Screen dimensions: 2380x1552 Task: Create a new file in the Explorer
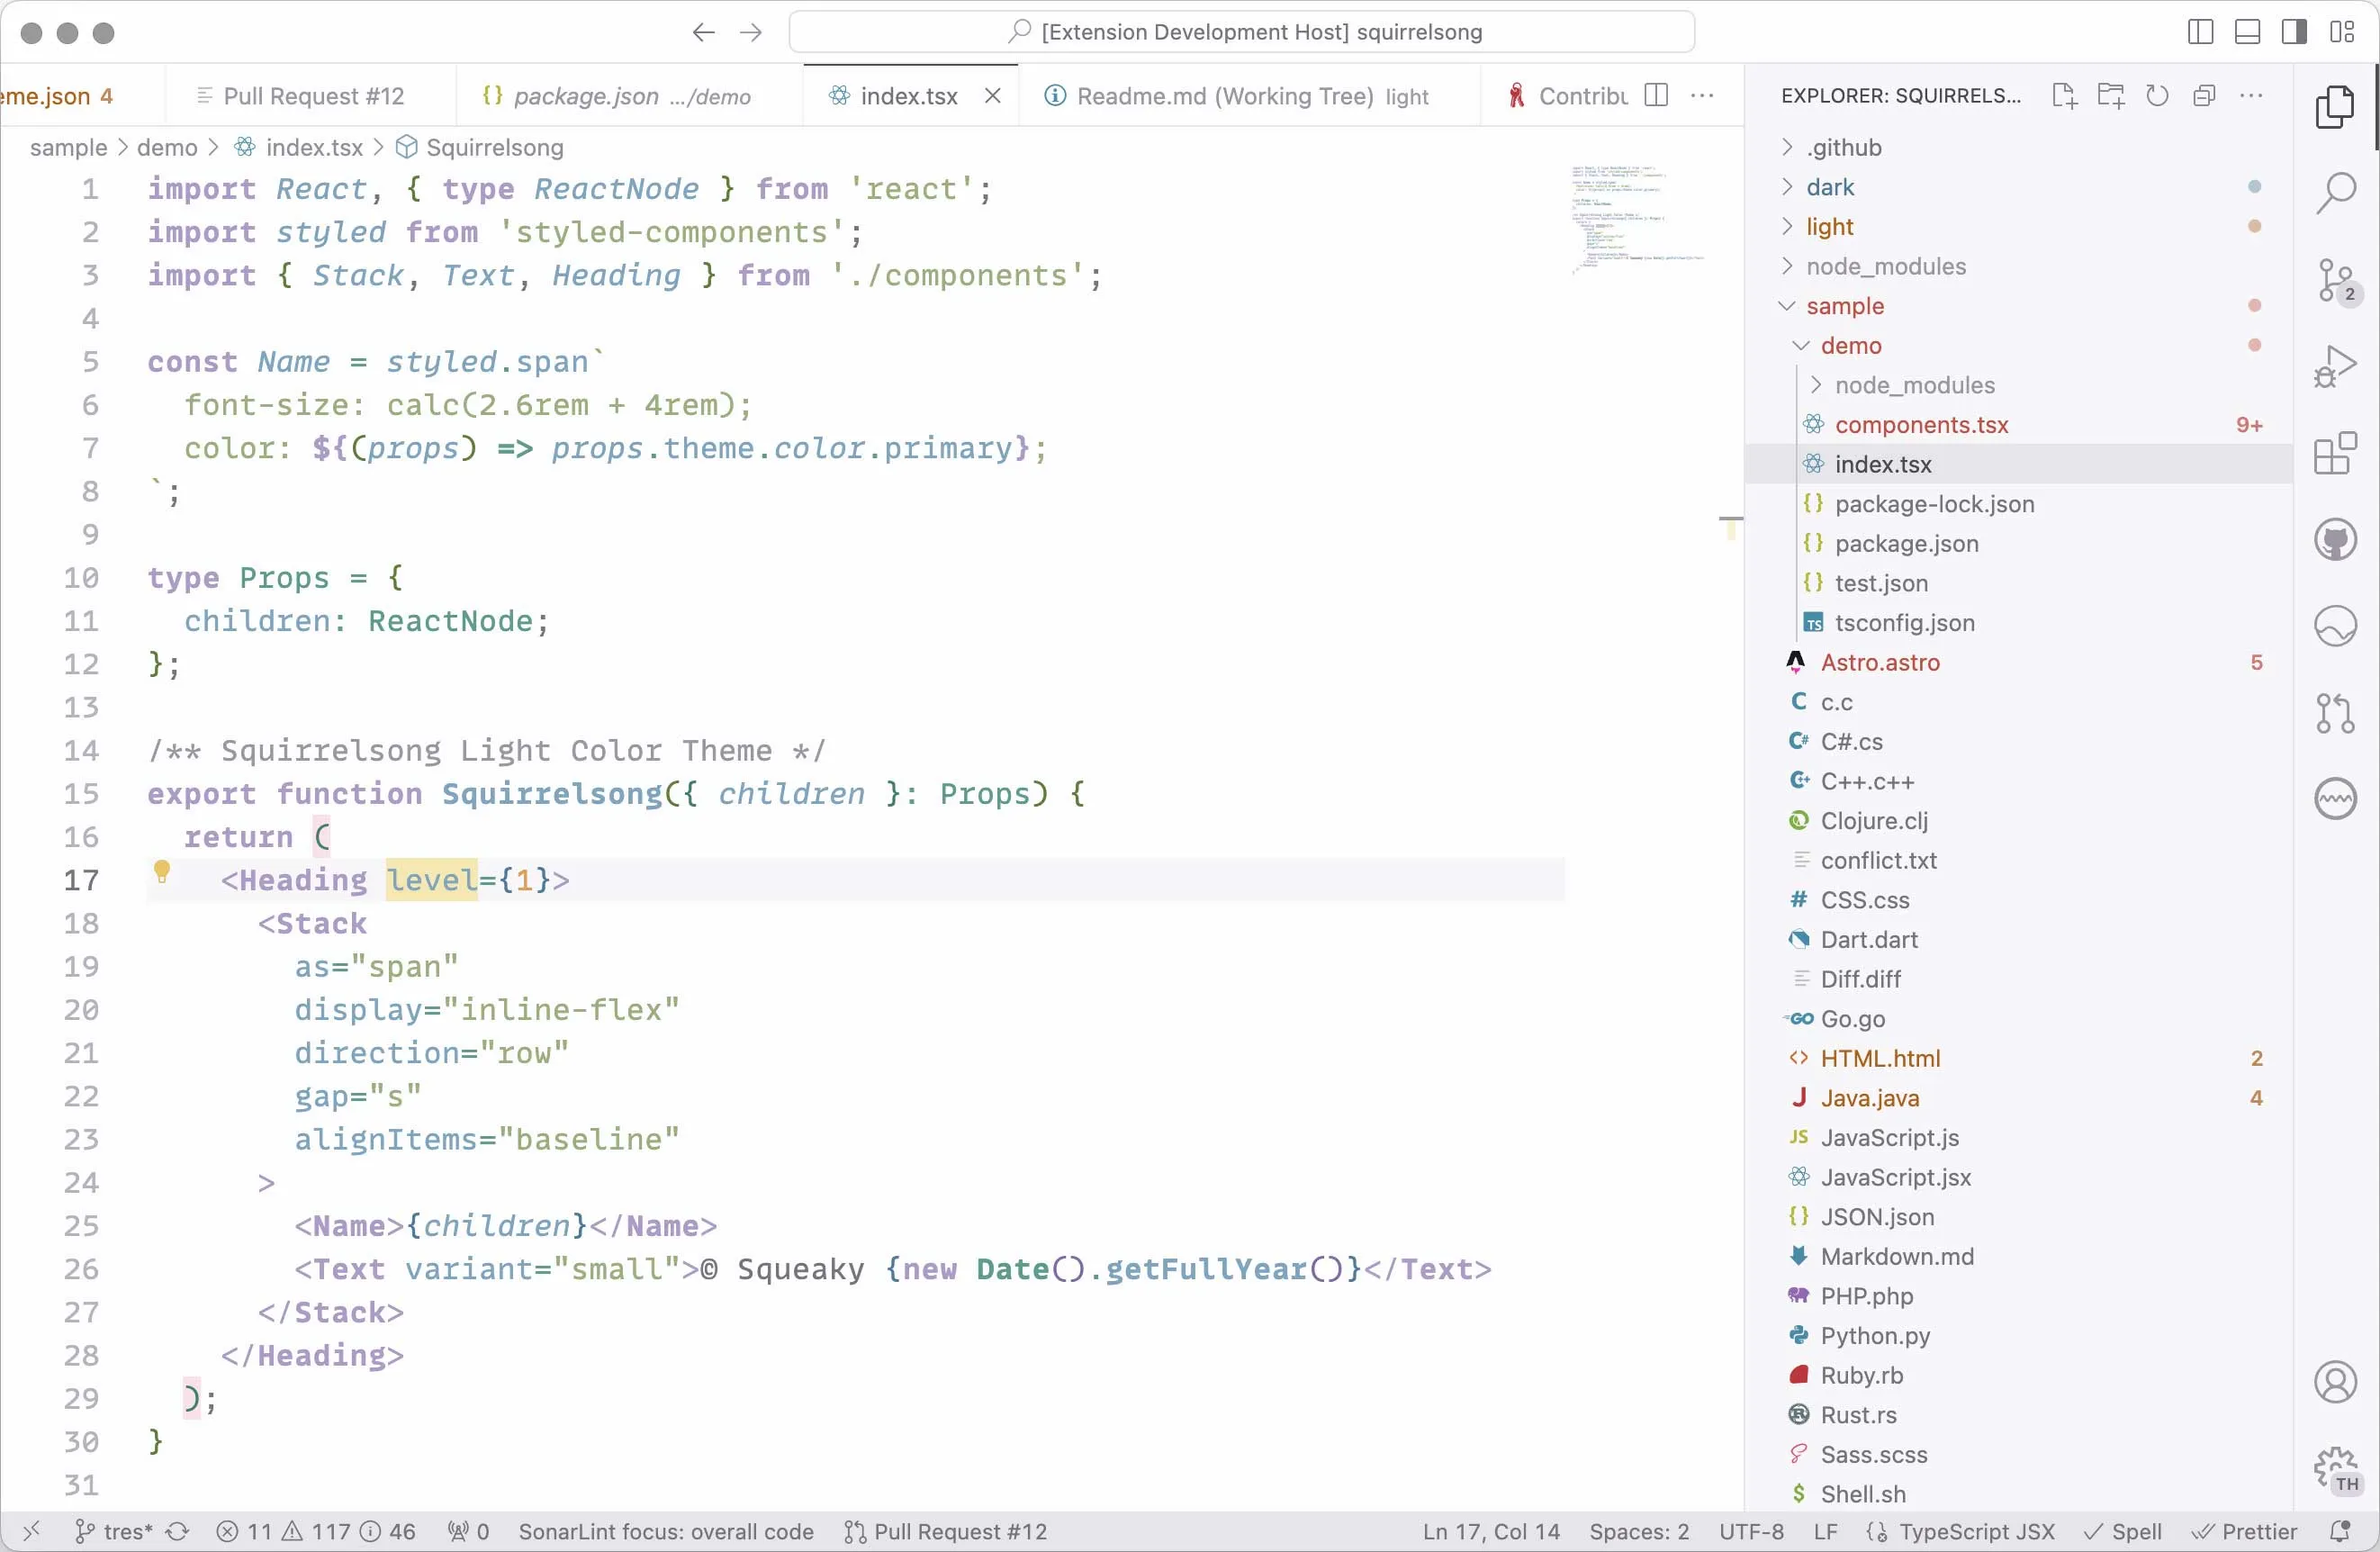(x=2063, y=96)
